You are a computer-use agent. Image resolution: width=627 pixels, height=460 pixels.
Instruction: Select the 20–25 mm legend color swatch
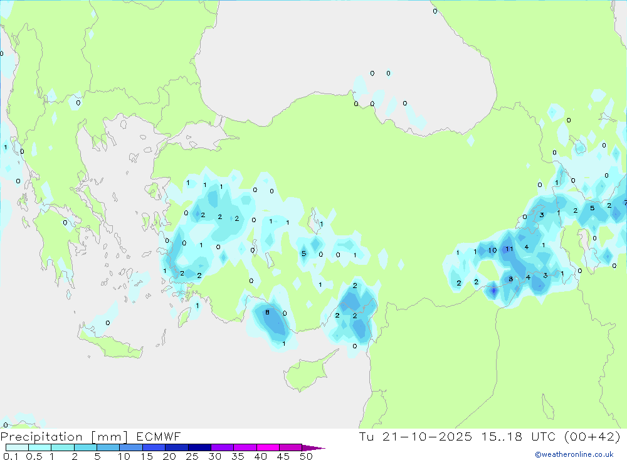[177, 447]
